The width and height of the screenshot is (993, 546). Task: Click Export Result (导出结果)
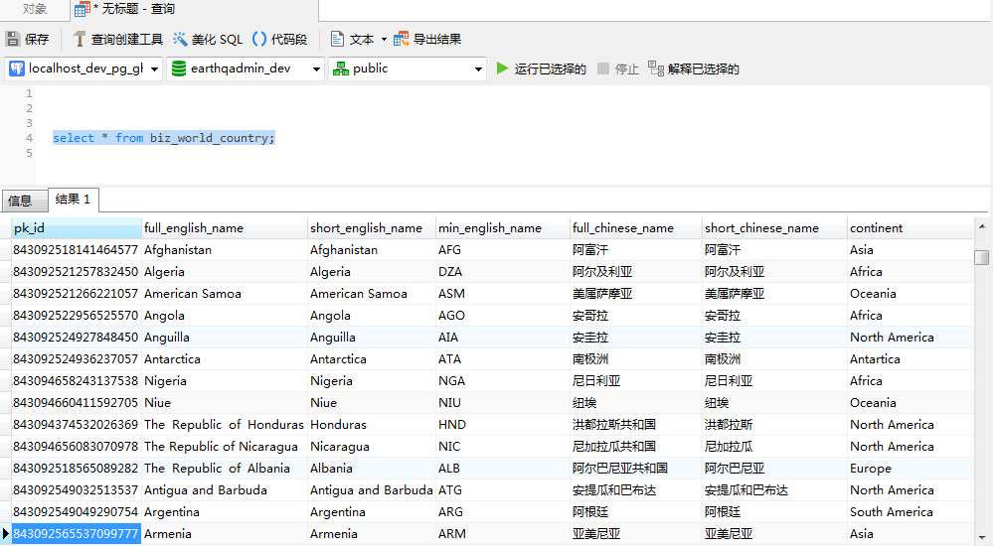click(x=427, y=40)
